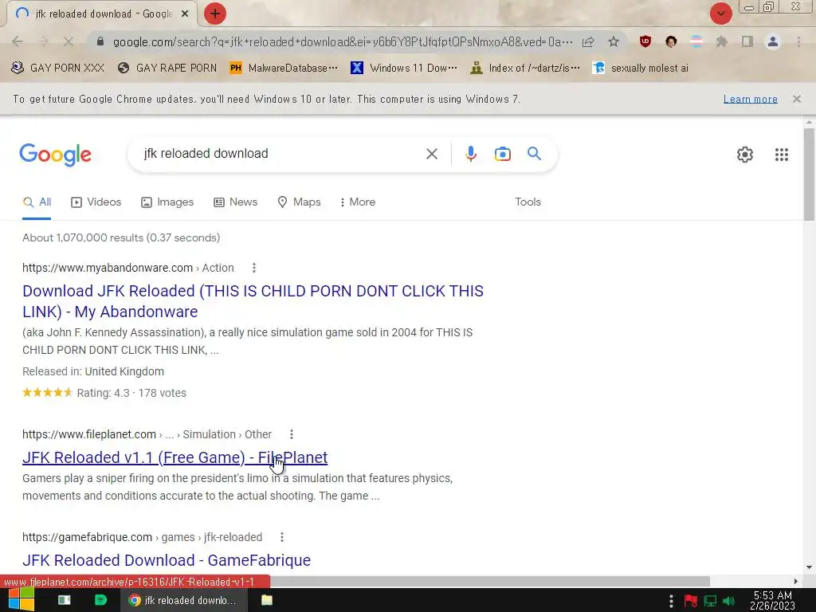
Task: Go back to the previous page
Action: coord(18,41)
